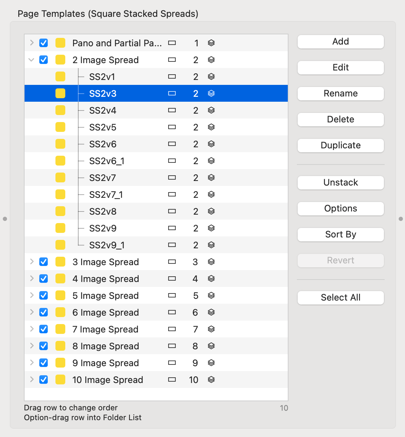Click the page shape icon for SS2v5

pyautogui.click(x=172, y=127)
